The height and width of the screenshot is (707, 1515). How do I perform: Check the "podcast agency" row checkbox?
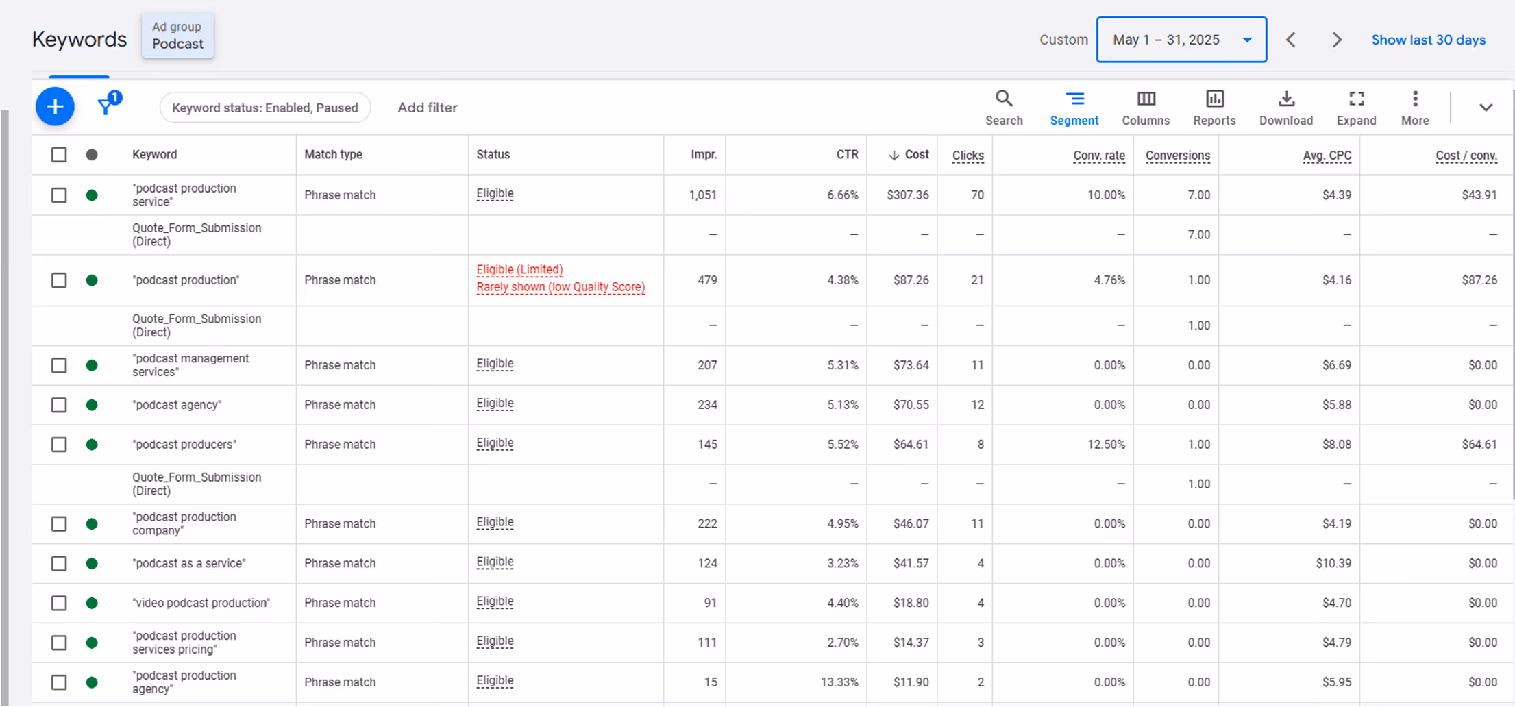pos(58,405)
